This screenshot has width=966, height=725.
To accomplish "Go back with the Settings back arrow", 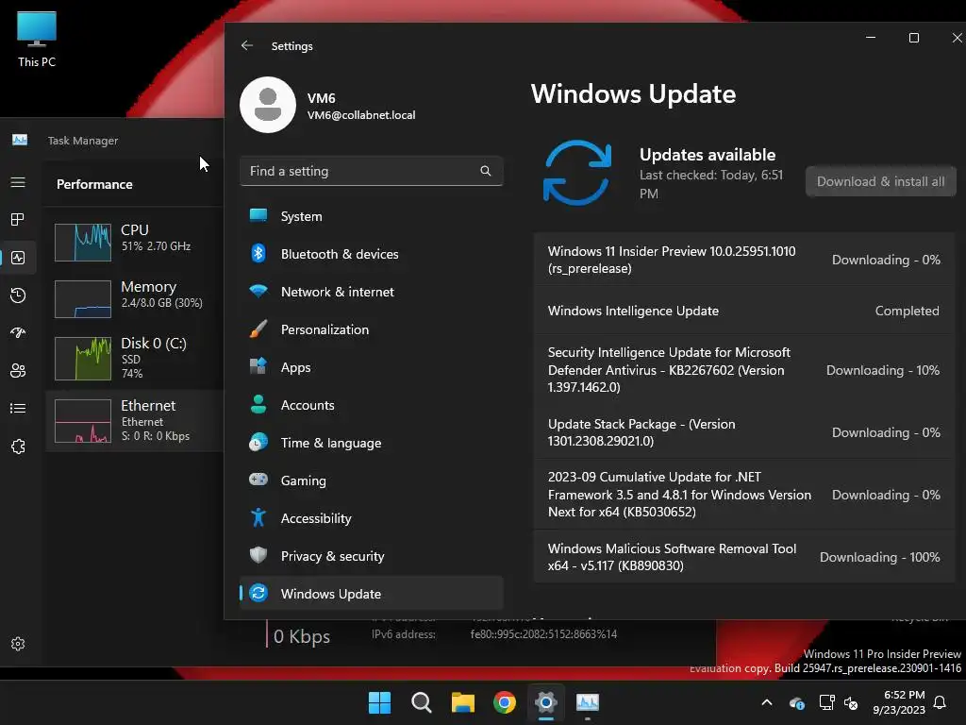I will pyautogui.click(x=247, y=45).
